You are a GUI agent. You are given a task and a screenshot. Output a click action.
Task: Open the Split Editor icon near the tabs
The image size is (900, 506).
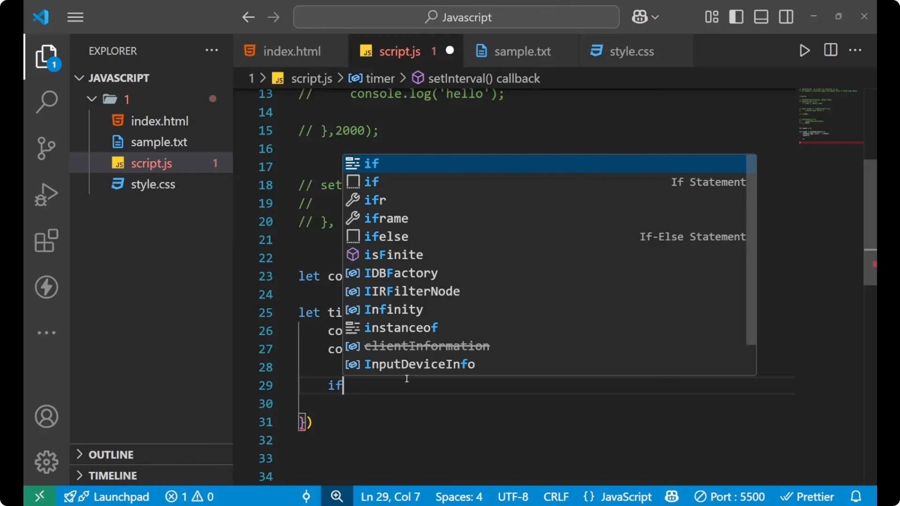(830, 50)
